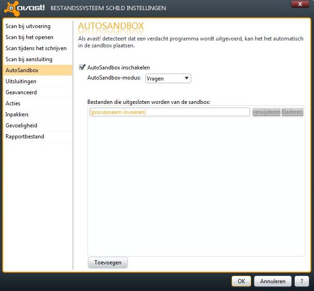The width and height of the screenshot is (314, 291).
Task: Open Scan bij uitvoering section
Action: pyautogui.click(x=38, y=26)
